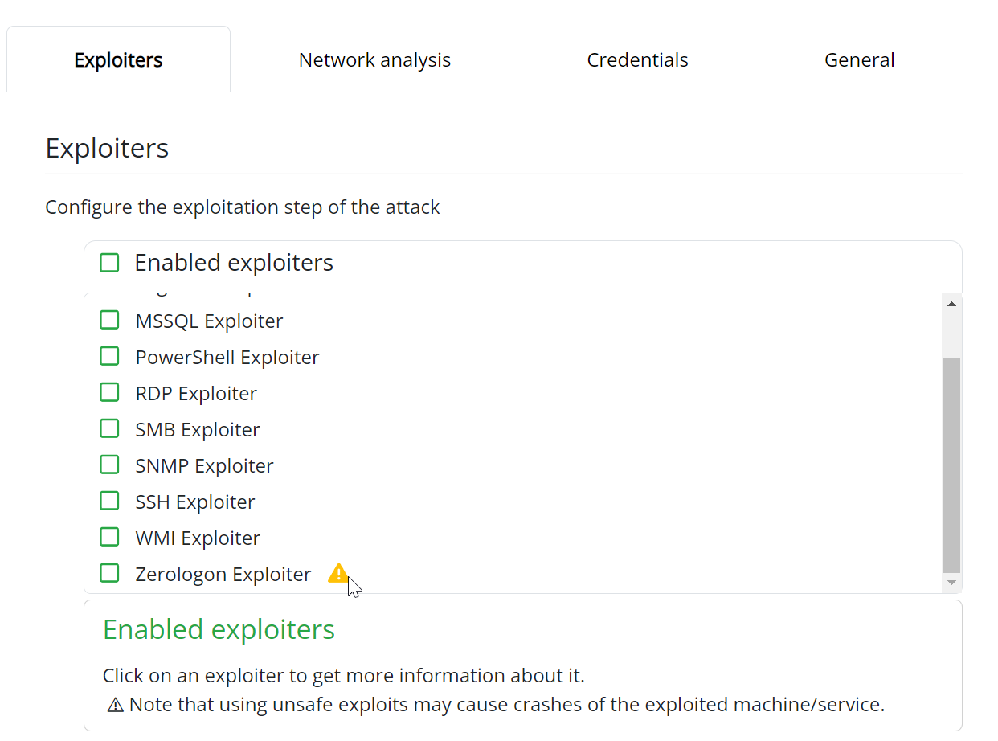Click the scroll up arrow of exploiter list
The image size is (998, 741).
(x=951, y=304)
